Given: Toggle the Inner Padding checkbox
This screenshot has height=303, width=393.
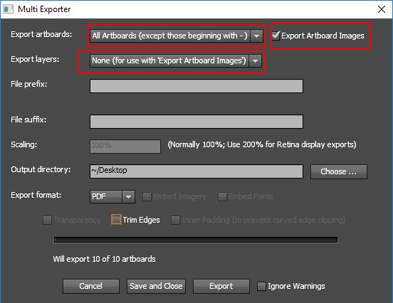Looking at the screenshot, I should 175,220.
